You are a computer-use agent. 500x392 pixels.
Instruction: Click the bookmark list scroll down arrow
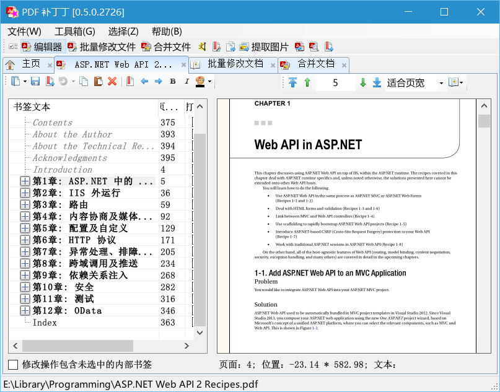pyautogui.click(x=200, y=333)
